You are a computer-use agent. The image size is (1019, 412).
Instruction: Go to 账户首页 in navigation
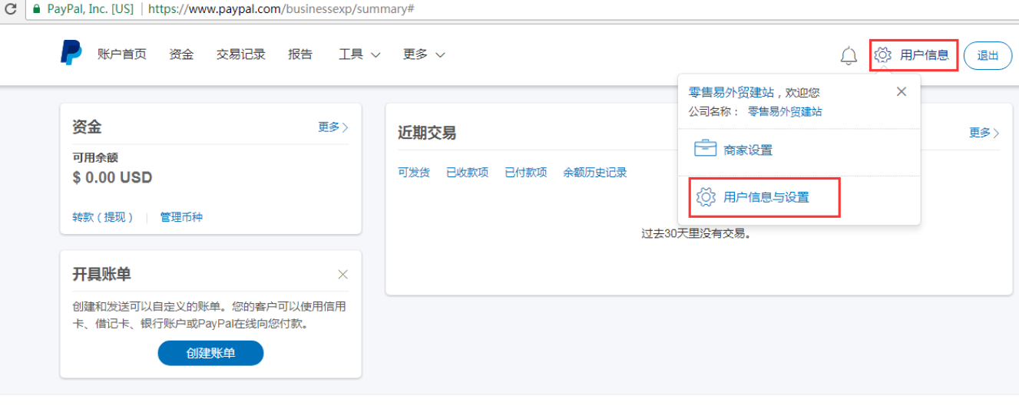tap(122, 54)
